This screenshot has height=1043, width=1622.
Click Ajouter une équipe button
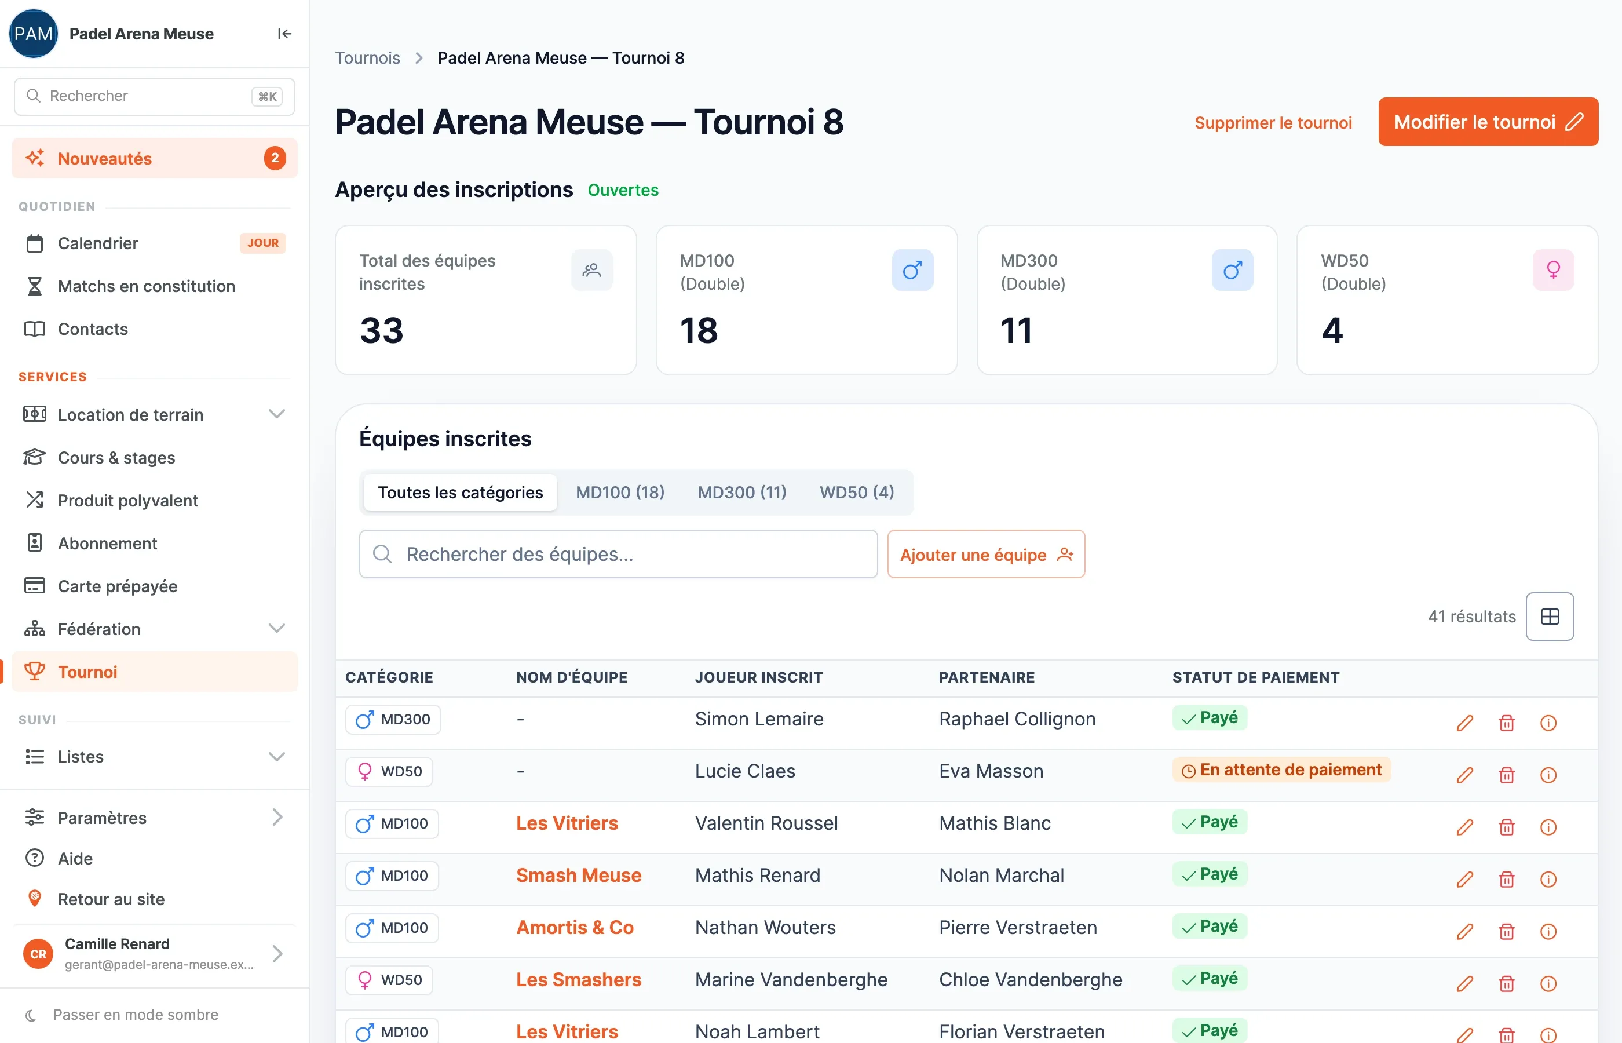tap(986, 554)
